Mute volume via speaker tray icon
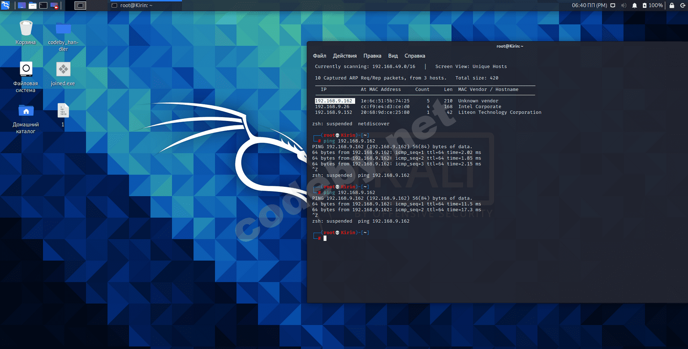Viewport: 688px width, 349px height. pyautogui.click(x=624, y=6)
